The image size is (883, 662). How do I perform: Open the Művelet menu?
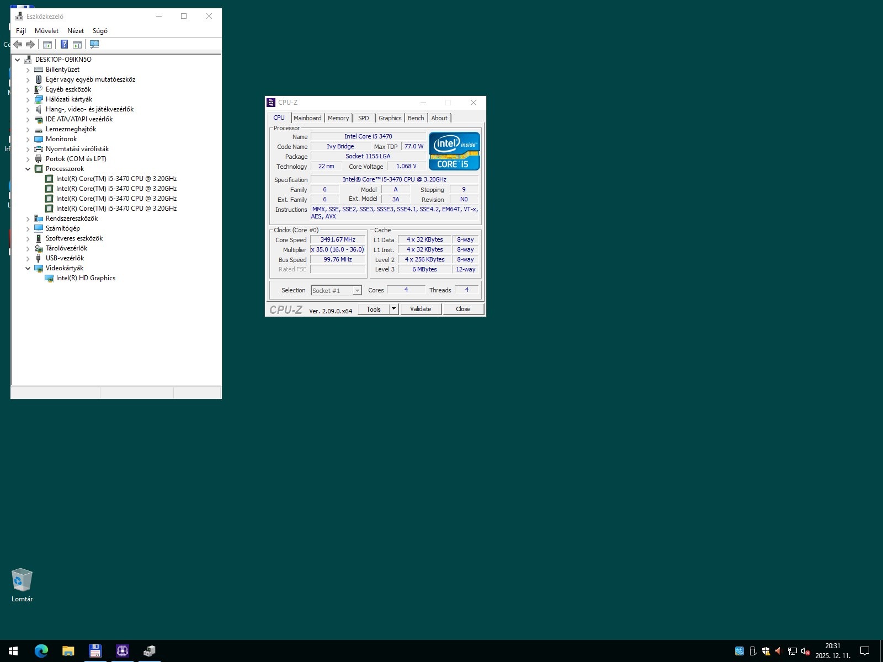click(x=46, y=31)
